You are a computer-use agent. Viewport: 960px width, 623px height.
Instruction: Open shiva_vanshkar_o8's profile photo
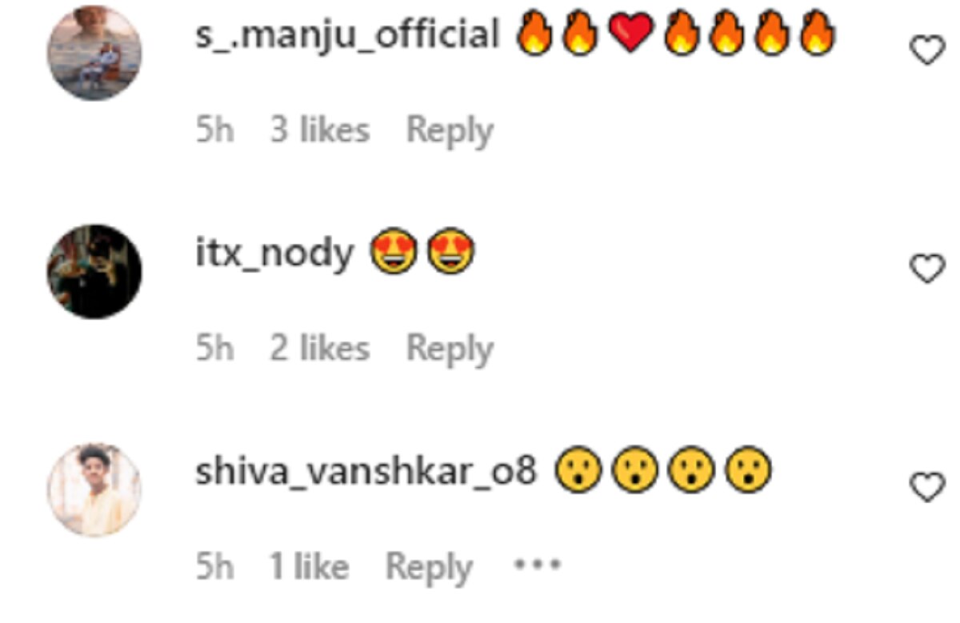pos(94,489)
